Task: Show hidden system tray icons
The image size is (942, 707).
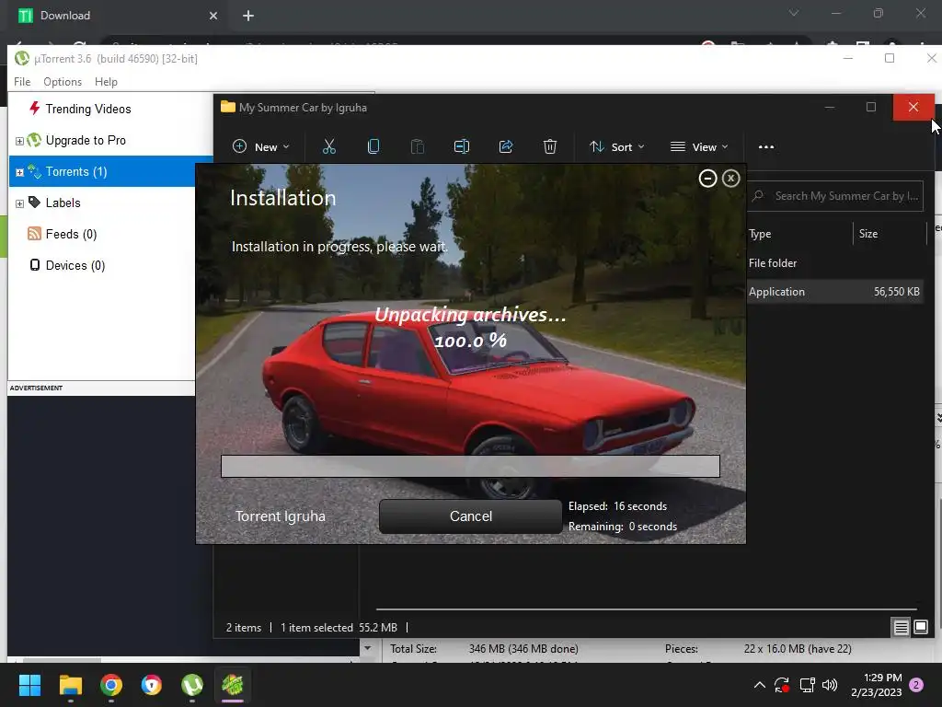Action: point(759,685)
